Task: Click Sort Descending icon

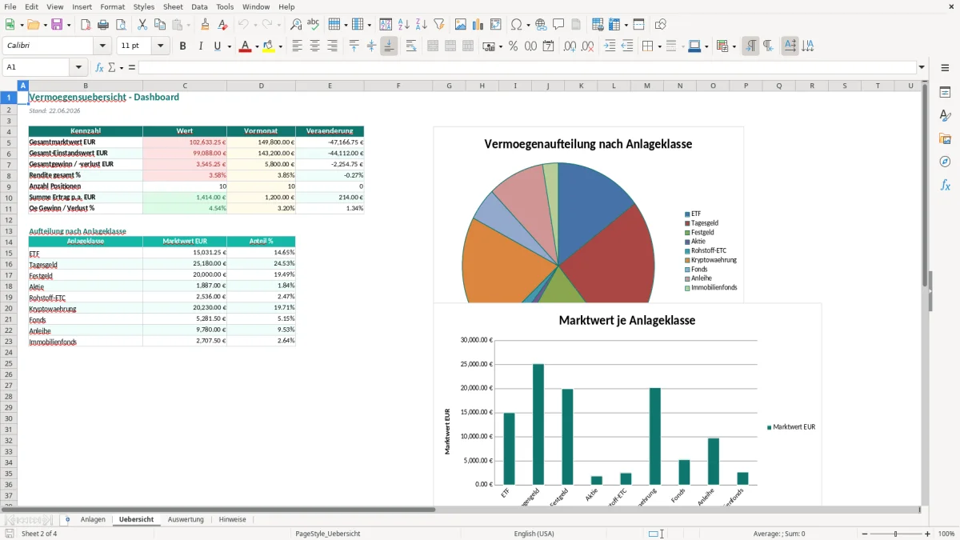Action: click(422, 24)
